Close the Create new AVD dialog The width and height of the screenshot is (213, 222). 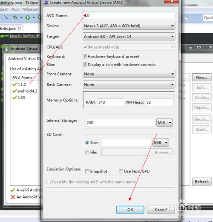pyautogui.click(x=171, y=1)
